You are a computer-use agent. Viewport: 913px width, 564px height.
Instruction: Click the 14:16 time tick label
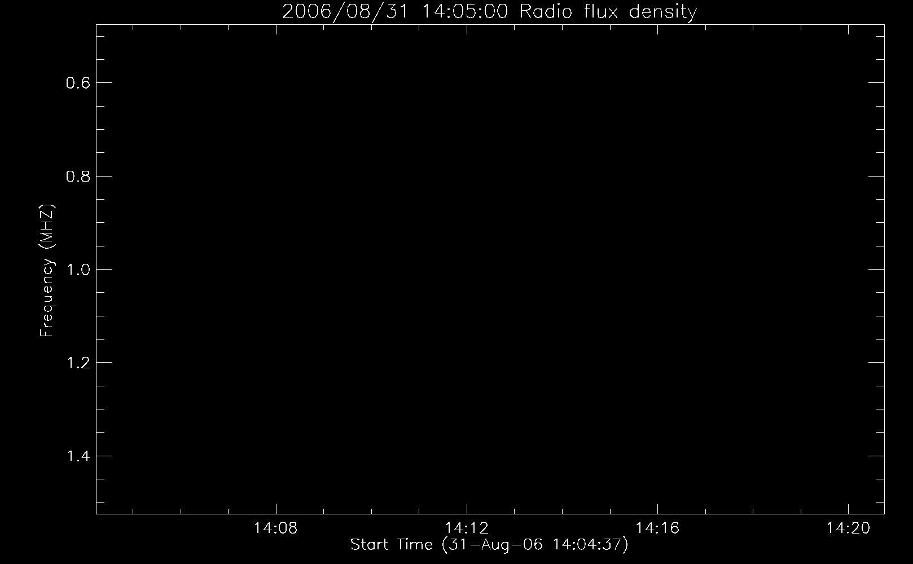(657, 528)
